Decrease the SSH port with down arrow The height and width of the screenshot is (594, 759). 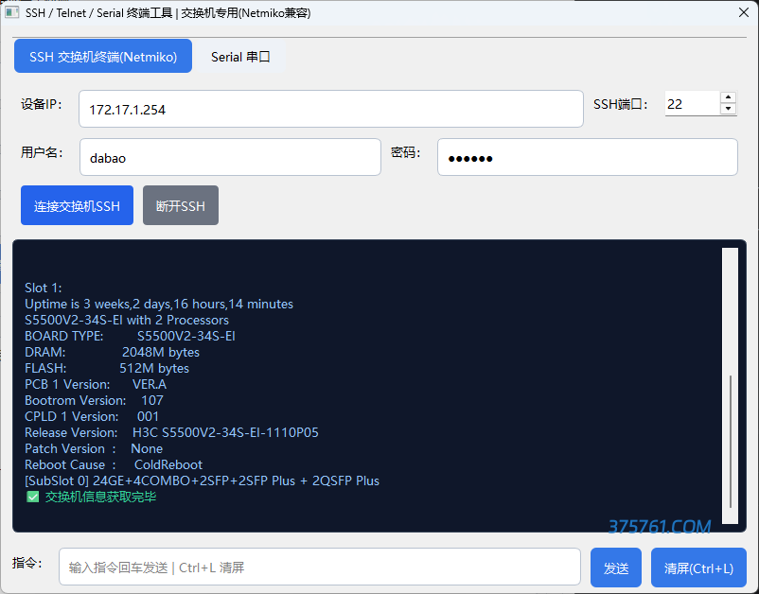[728, 110]
